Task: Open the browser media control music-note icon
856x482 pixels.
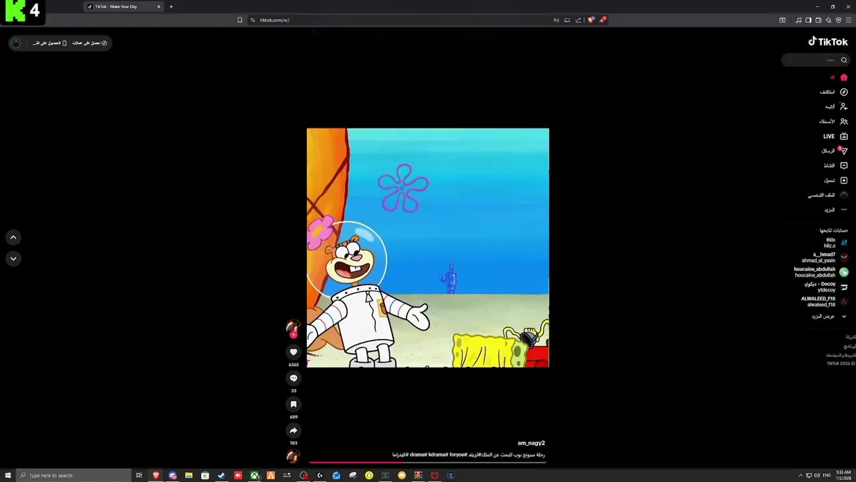Action: 798,20
